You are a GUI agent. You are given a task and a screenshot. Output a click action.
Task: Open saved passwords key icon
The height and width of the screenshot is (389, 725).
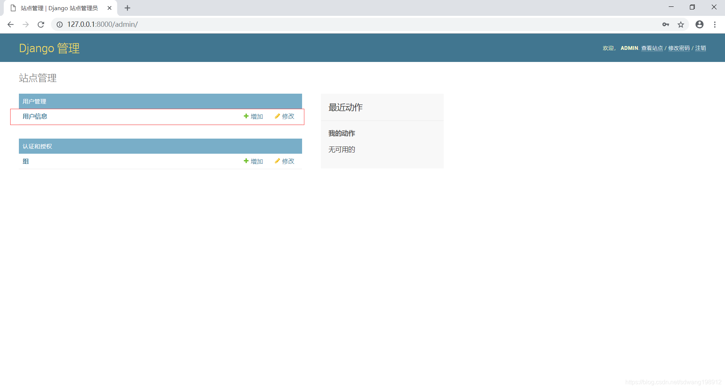(x=666, y=25)
